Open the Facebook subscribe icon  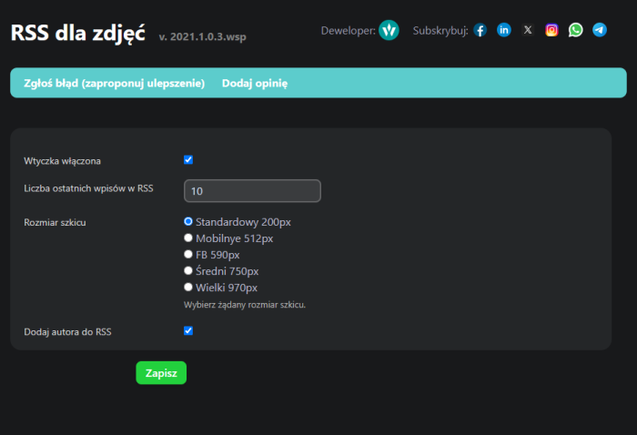[480, 30]
